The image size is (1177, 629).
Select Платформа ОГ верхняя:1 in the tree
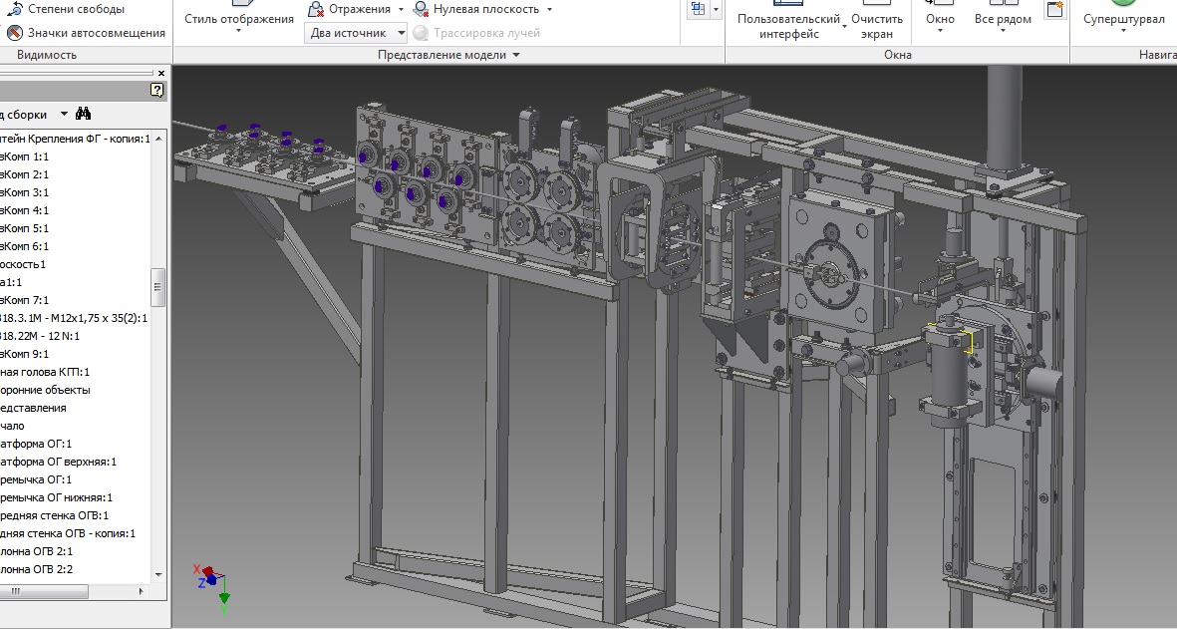pos(60,462)
